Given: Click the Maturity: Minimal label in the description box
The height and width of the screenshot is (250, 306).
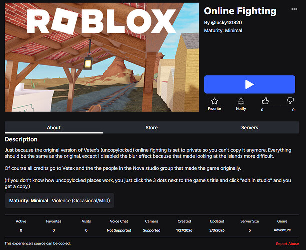Looking at the screenshot, I should [x=29, y=200].
